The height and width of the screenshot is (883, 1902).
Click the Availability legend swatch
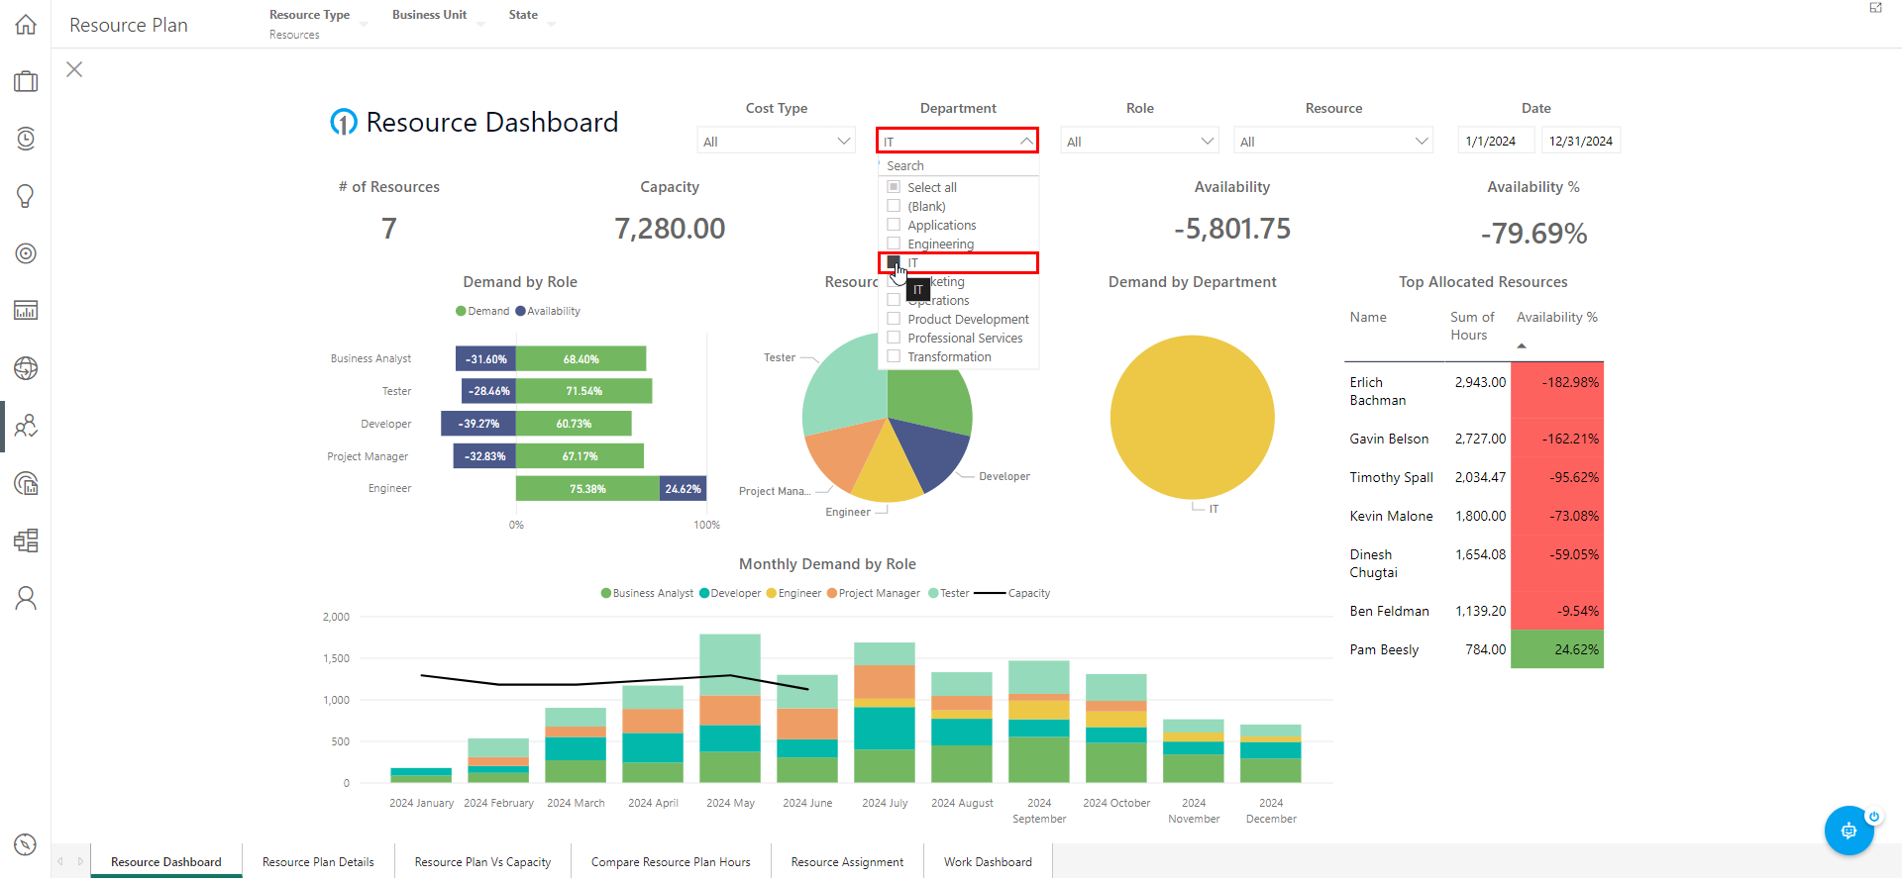coord(520,311)
